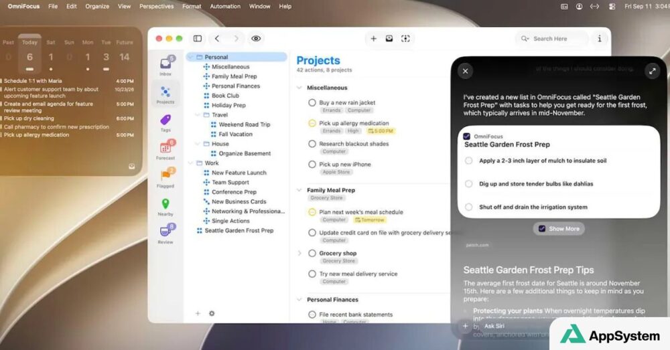
Task: Select Today in the forecast widget
Action: (29, 52)
